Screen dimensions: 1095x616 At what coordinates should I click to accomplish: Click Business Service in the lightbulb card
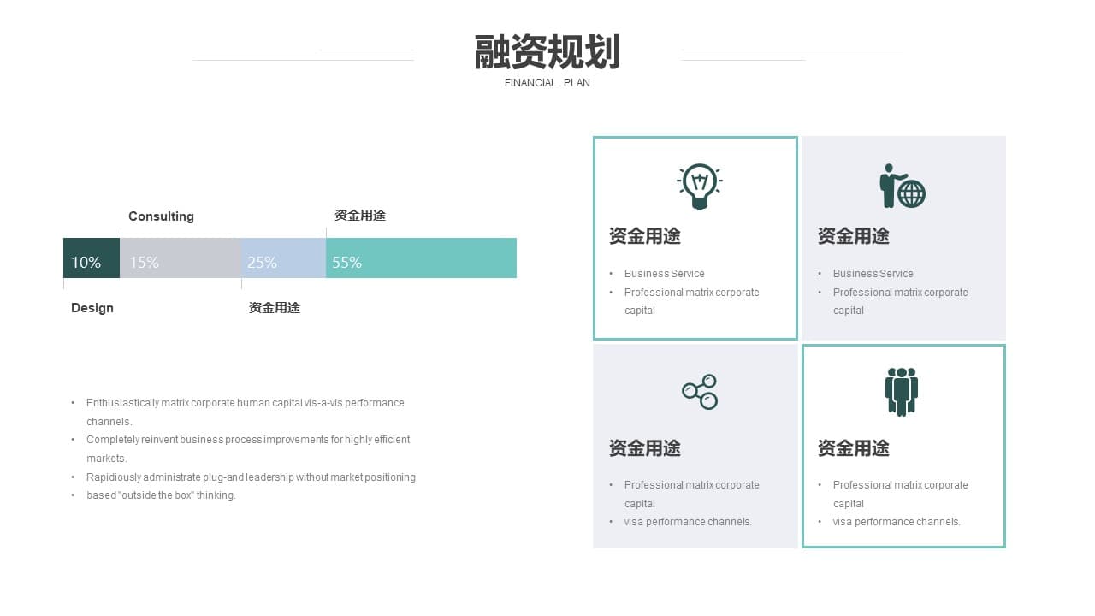665,274
